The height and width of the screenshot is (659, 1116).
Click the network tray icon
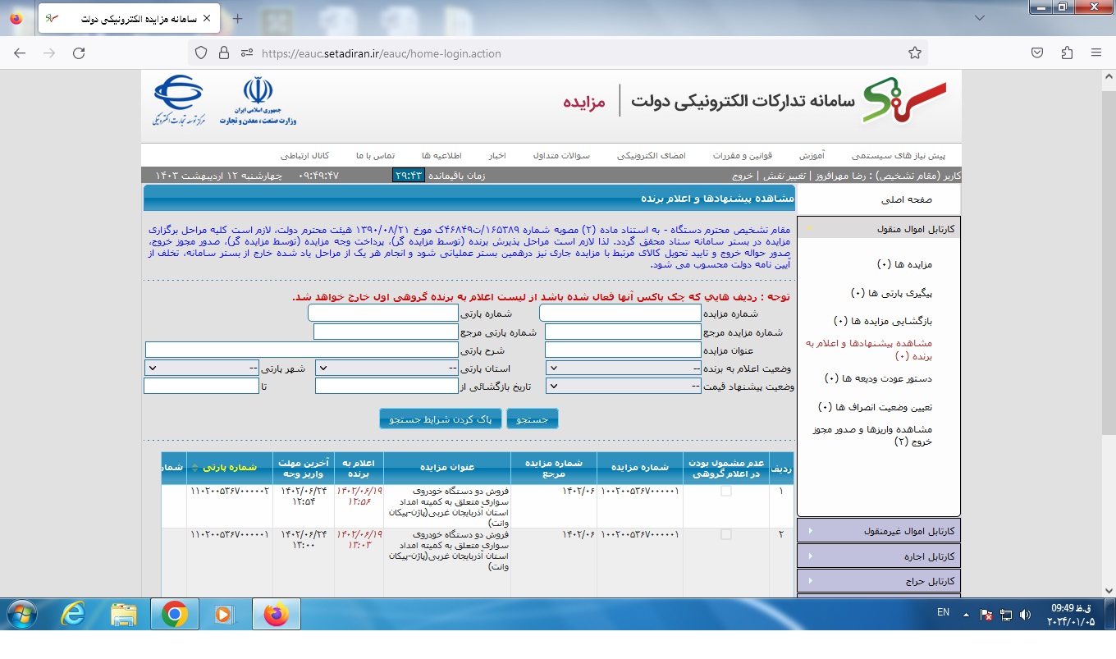[x=1006, y=614]
